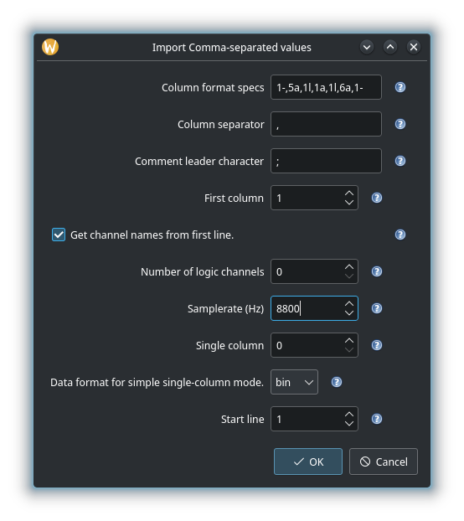Click into Column format specs field
Viewport: 464px width, 521px height.
click(x=326, y=87)
